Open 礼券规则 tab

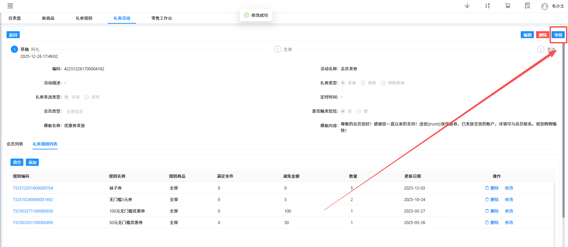pyautogui.click(x=84, y=18)
